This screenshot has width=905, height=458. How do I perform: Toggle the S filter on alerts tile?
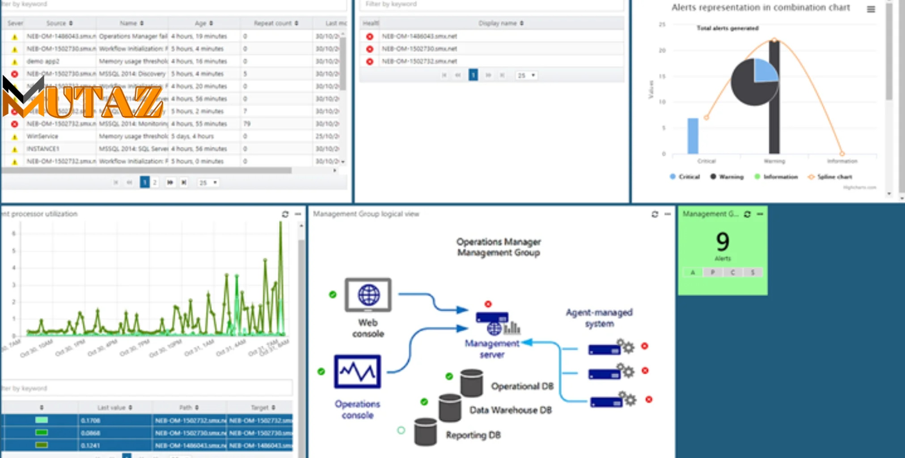coord(753,272)
